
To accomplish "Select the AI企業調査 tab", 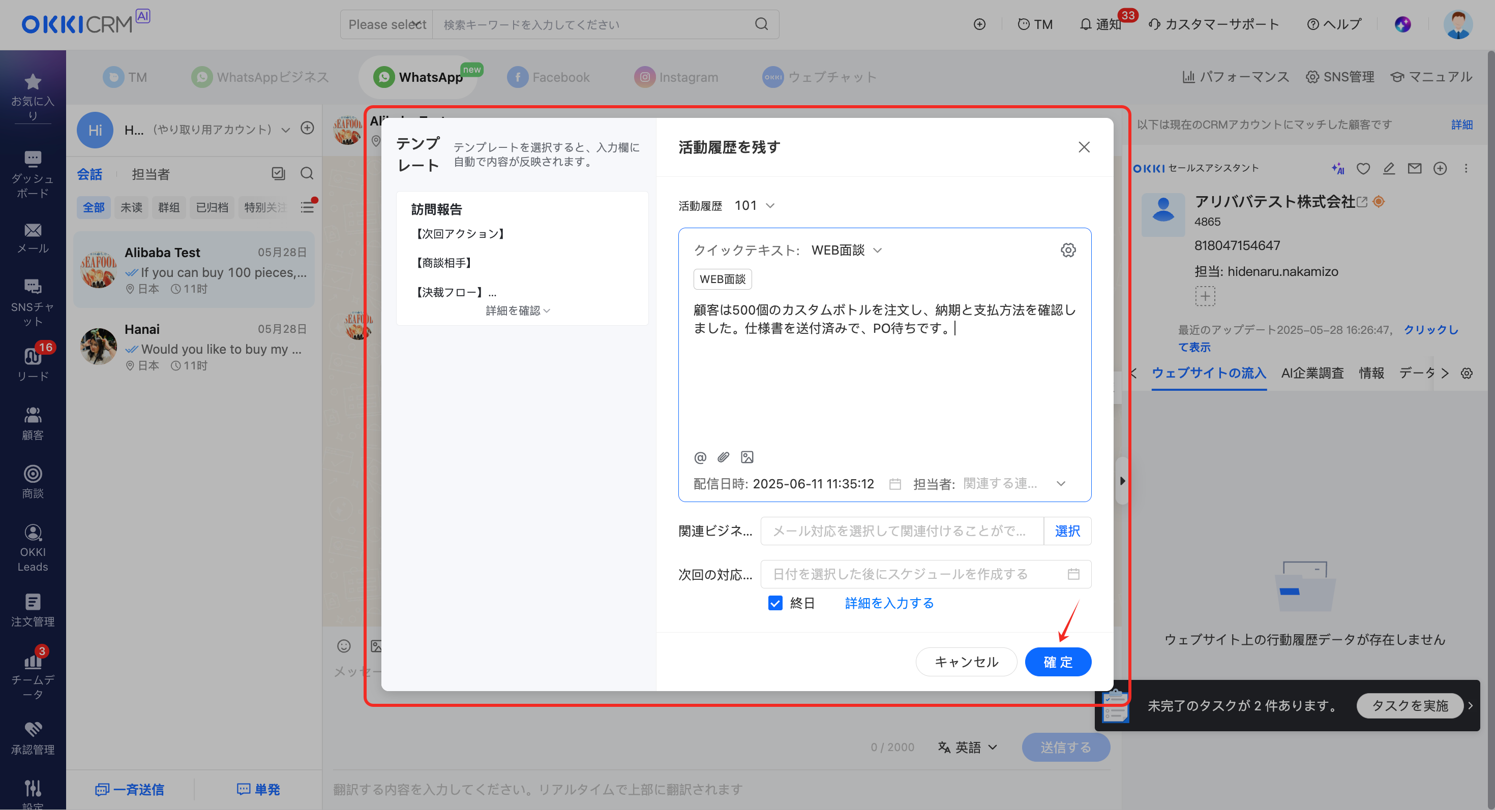I will click(x=1311, y=373).
